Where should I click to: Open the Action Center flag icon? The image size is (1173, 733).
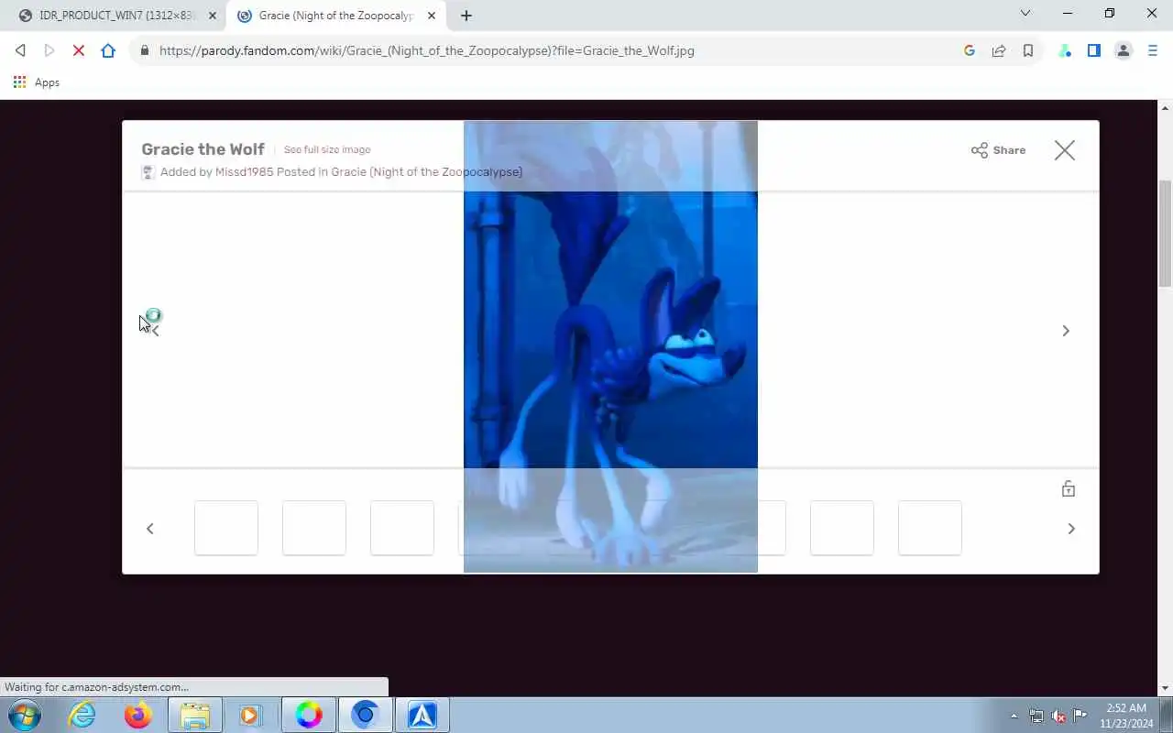[1080, 716]
